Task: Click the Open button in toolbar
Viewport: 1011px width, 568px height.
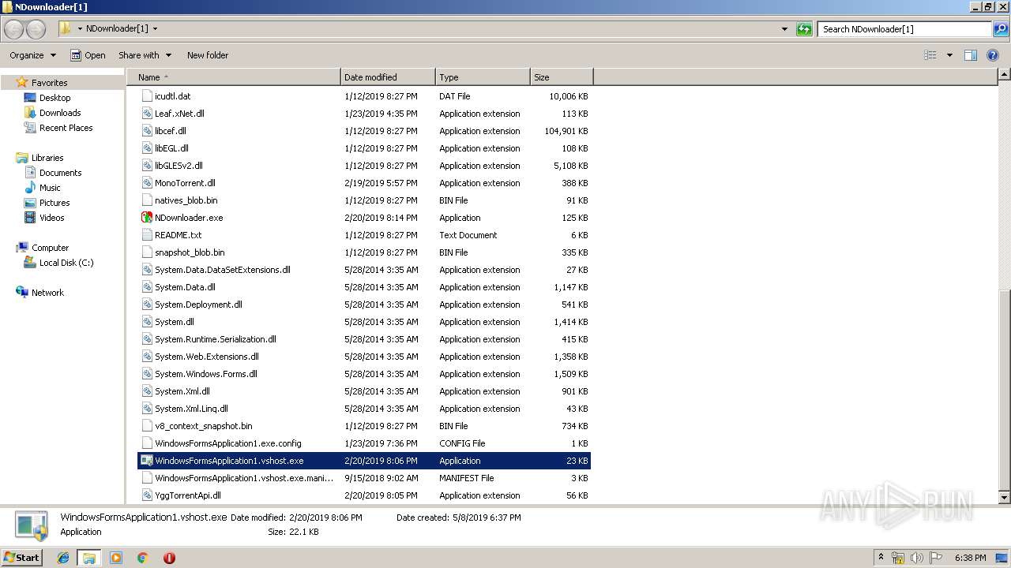Action: (x=88, y=55)
